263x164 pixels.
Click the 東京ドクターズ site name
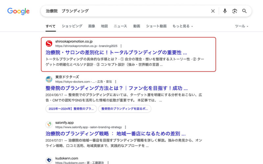67,77
